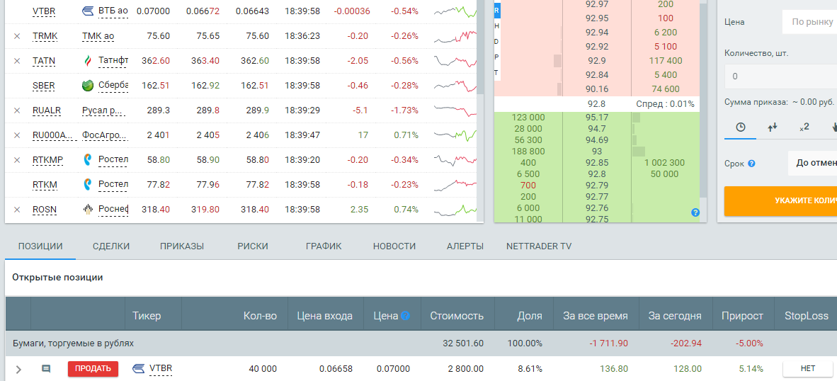Click the red ПРОДАТЬ button for VTBR
The width and height of the screenshot is (837, 381).
point(93,369)
